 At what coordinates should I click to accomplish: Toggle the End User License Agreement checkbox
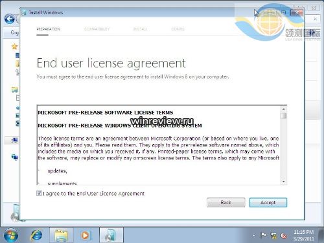39,193
